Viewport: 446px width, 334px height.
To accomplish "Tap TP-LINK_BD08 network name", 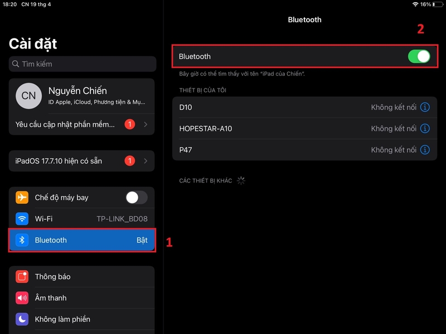I will (x=122, y=219).
